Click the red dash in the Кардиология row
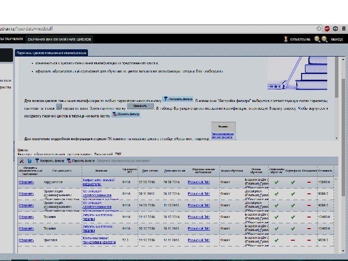The width and height of the screenshot is (348, 261). point(309,182)
